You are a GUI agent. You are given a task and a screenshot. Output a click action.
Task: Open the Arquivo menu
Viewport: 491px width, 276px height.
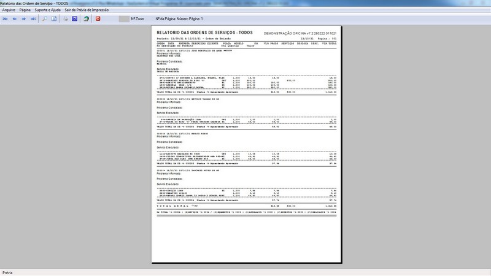click(9, 10)
